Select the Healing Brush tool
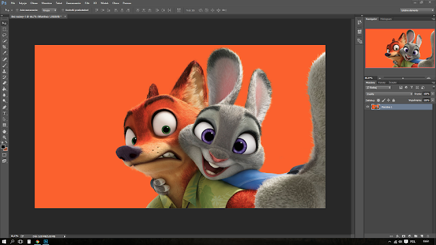 tap(4, 59)
